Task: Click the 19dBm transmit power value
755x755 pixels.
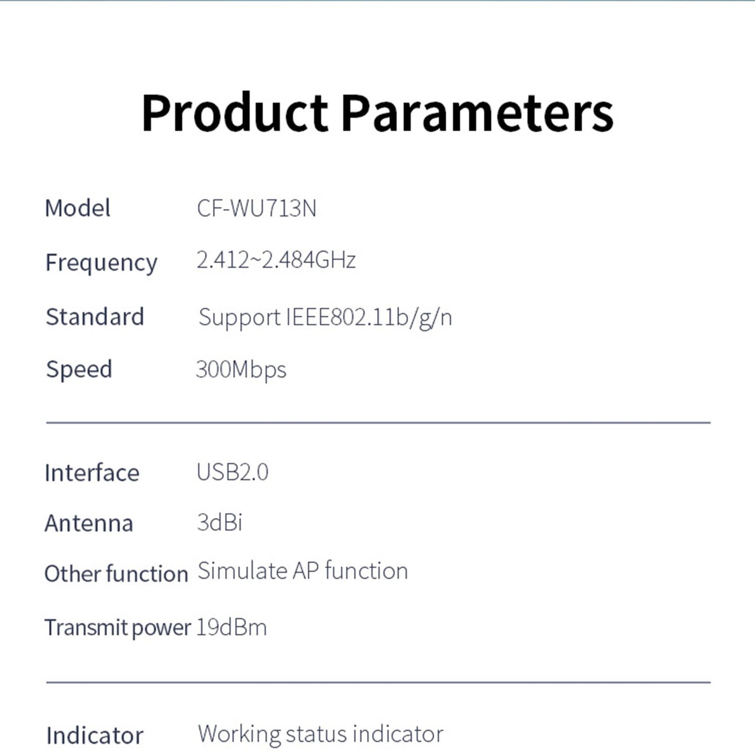Action: pos(231,628)
